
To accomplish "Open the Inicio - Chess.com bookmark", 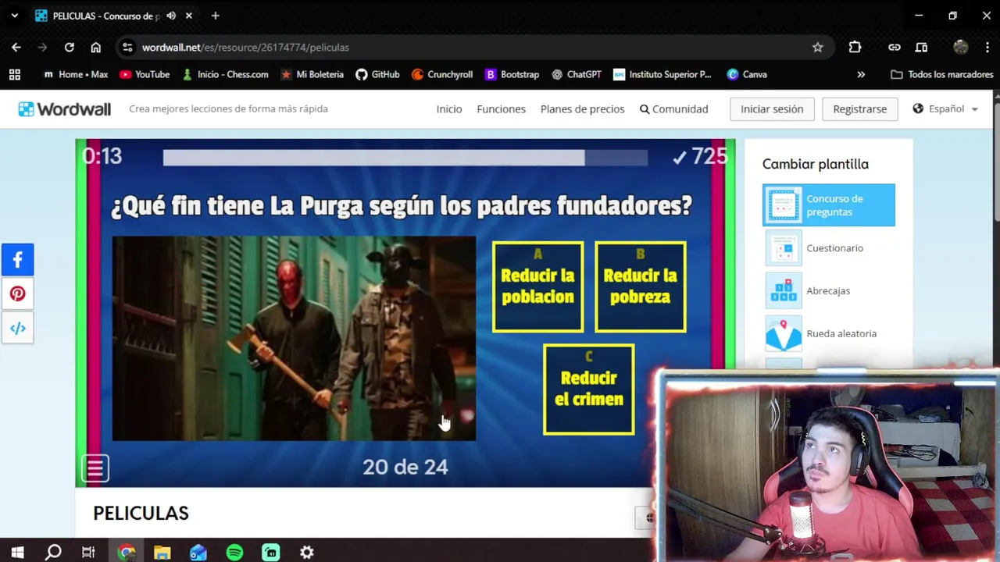I will pyautogui.click(x=225, y=74).
